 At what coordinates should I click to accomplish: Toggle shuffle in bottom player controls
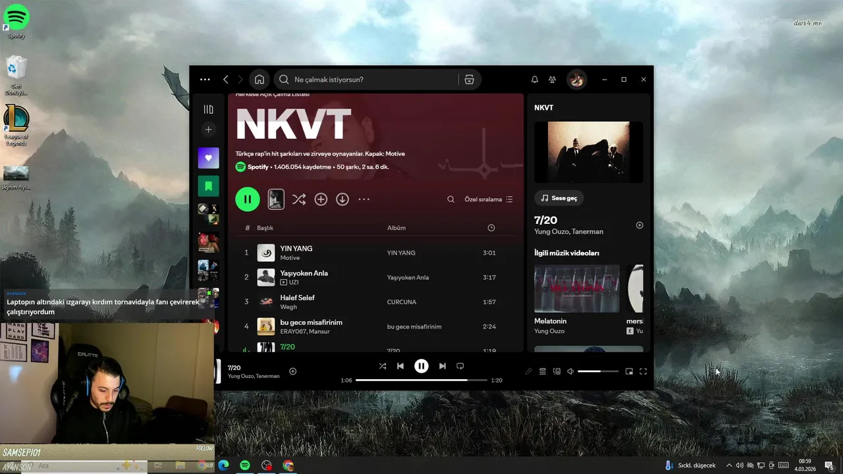(383, 366)
